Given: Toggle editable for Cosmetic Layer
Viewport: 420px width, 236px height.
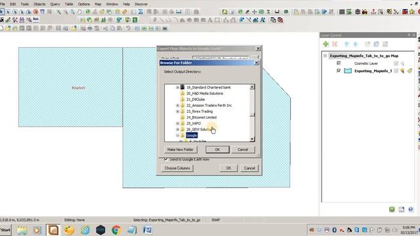Looking at the screenshot, I should coord(396,64).
